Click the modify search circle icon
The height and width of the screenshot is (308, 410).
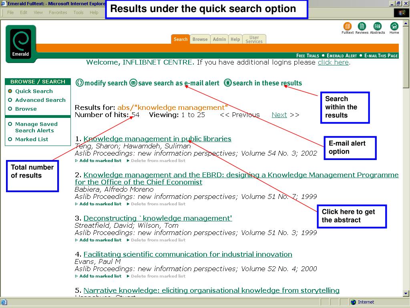click(x=80, y=83)
